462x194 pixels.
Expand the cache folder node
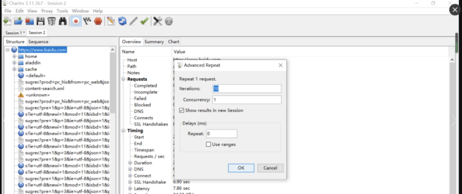tap(14, 69)
